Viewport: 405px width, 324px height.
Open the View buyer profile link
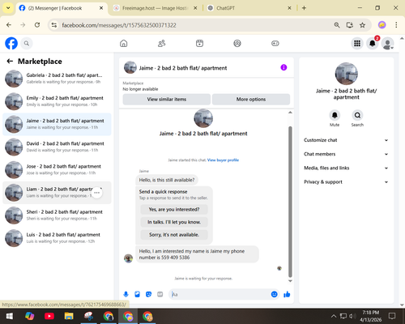pyautogui.click(x=223, y=160)
